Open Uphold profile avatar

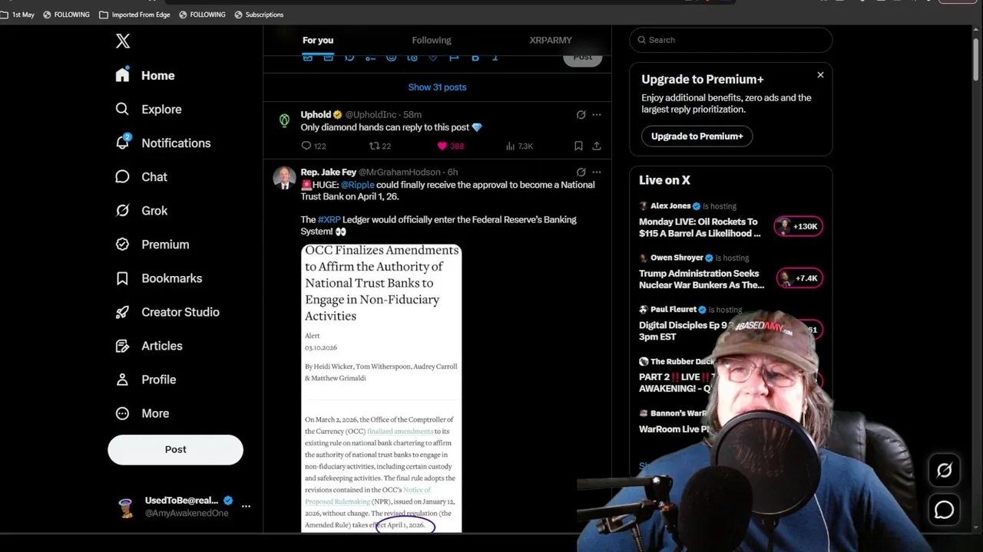click(x=284, y=120)
